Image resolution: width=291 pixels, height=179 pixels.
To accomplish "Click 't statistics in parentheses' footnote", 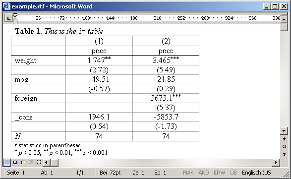I will pos(48,145).
